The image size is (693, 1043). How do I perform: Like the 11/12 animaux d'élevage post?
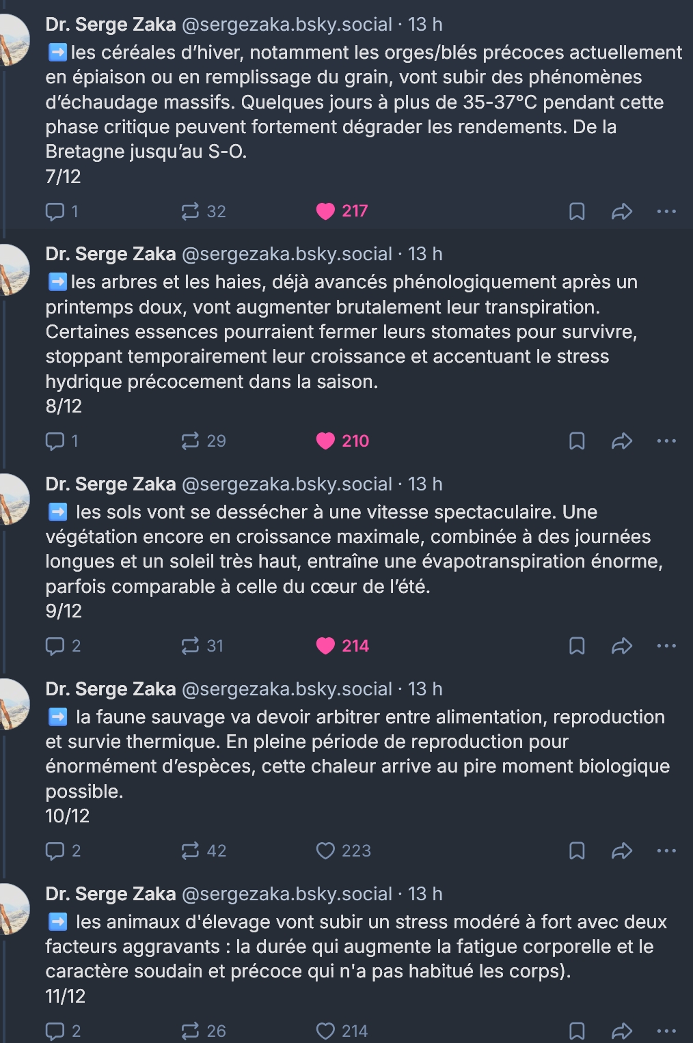[342, 1031]
